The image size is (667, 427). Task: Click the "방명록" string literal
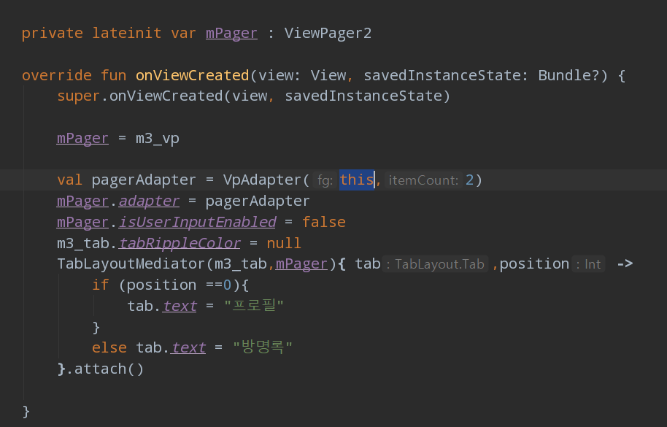[263, 348]
